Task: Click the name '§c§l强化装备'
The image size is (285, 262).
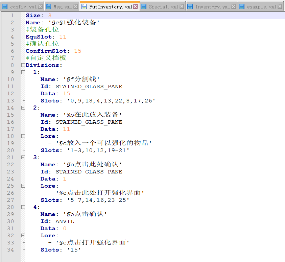Action: [74, 23]
